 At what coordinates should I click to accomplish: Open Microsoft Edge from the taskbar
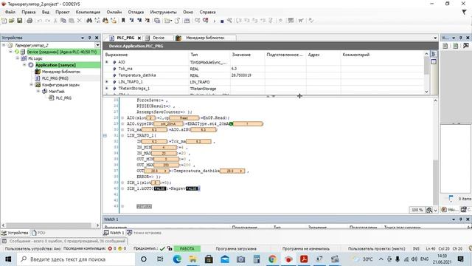coord(177,259)
